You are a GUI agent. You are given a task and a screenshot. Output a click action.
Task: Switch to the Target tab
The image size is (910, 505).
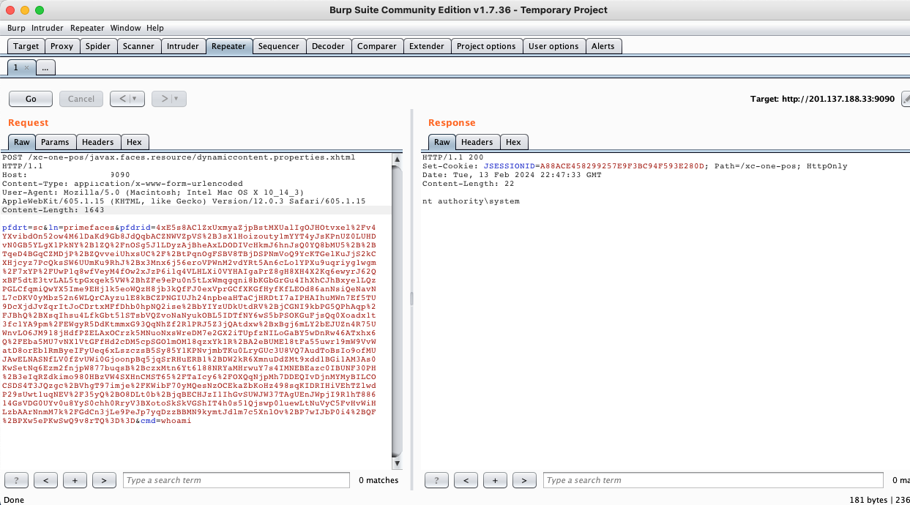(x=26, y=46)
